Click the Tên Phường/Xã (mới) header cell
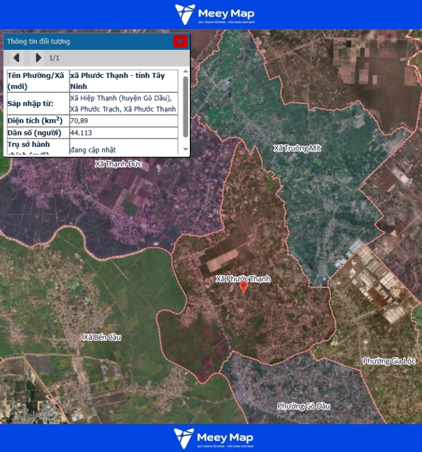This screenshot has width=422, height=452. click(x=37, y=81)
